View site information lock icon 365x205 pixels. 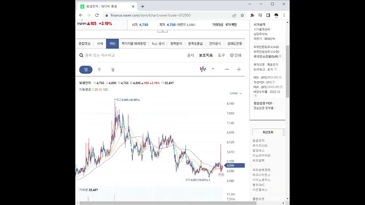[106, 15]
